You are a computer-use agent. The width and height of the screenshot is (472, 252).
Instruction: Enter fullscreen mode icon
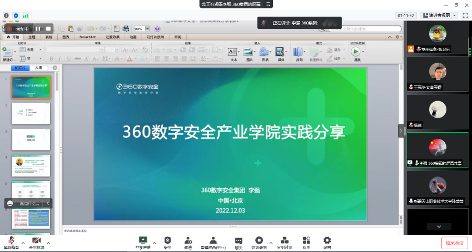(x=465, y=16)
